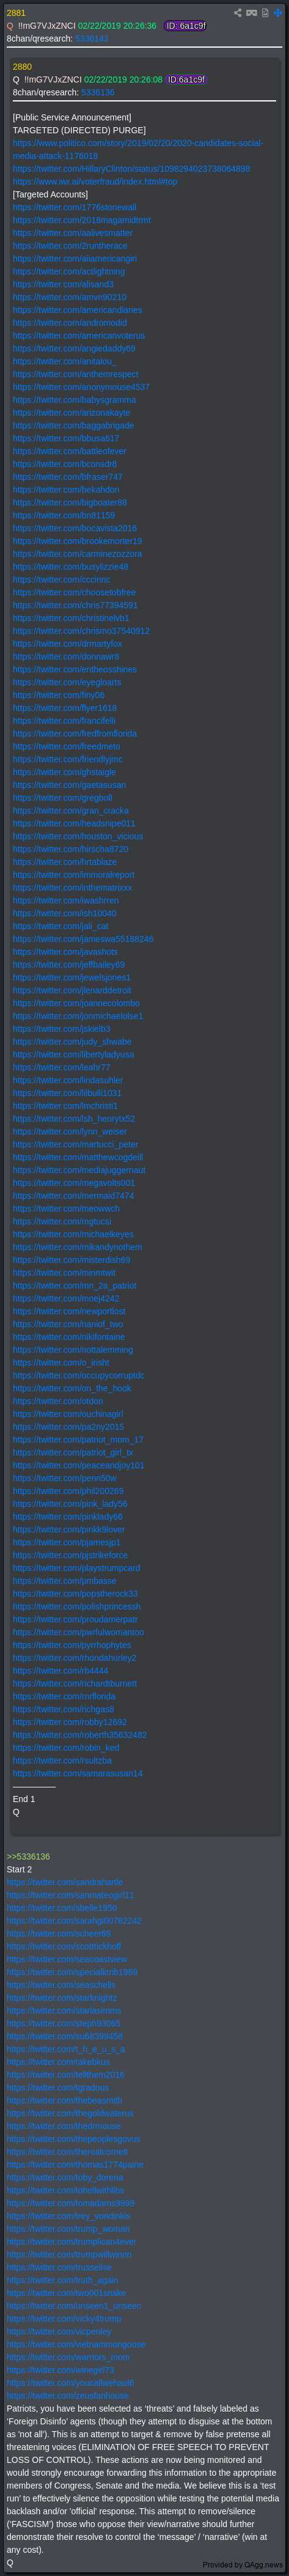Click the ID 6a1c9f badge on post 2881

point(185,26)
